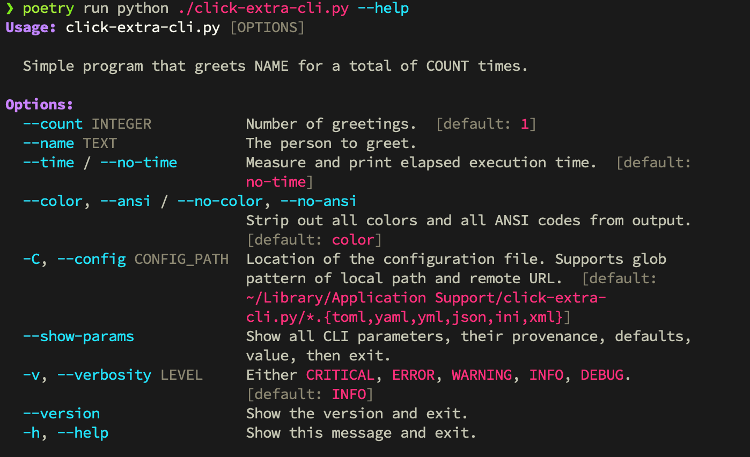Click the "INFO" value inside default brackets
The width and height of the screenshot is (750, 457).
coord(349,394)
